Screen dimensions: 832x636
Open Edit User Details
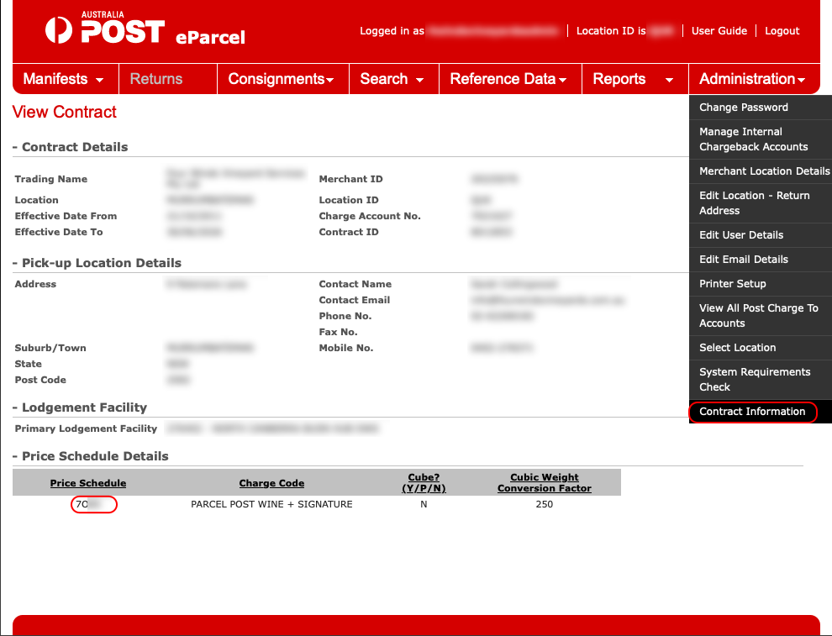click(x=761, y=235)
